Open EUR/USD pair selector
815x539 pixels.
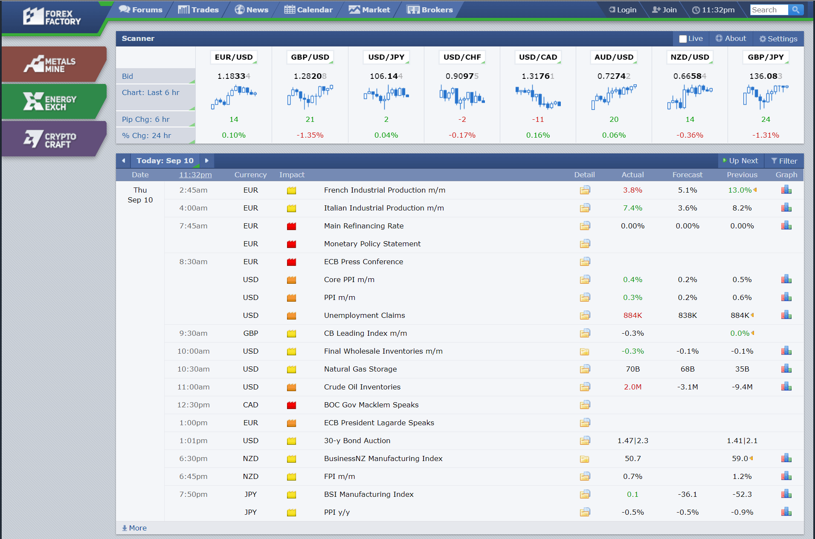point(234,57)
